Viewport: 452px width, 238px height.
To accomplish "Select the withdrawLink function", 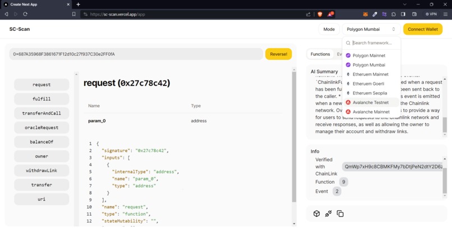I will click(41, 170).
